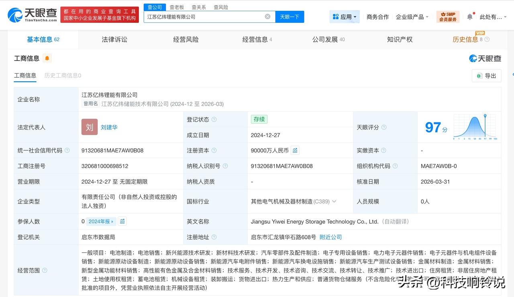Viewport: 514px width, 297px height.
Task: Open the SVIP 会员服务 badge
Action: tap(447, 16)
